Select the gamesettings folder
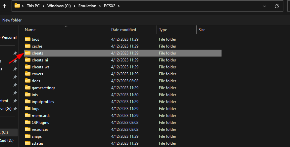The image size is (290, 147). point(123,88)
